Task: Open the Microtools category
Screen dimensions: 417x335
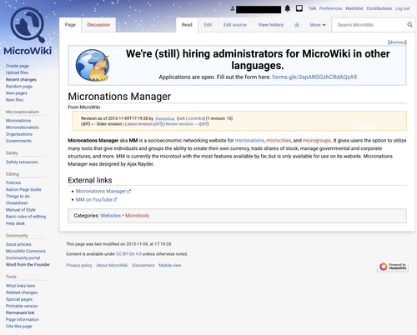Action: point(137,216)
